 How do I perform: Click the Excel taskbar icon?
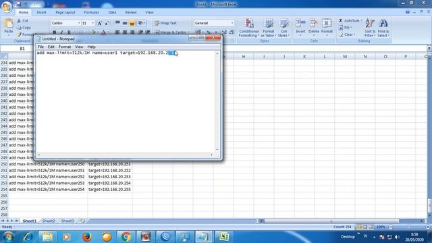[224, 237]
